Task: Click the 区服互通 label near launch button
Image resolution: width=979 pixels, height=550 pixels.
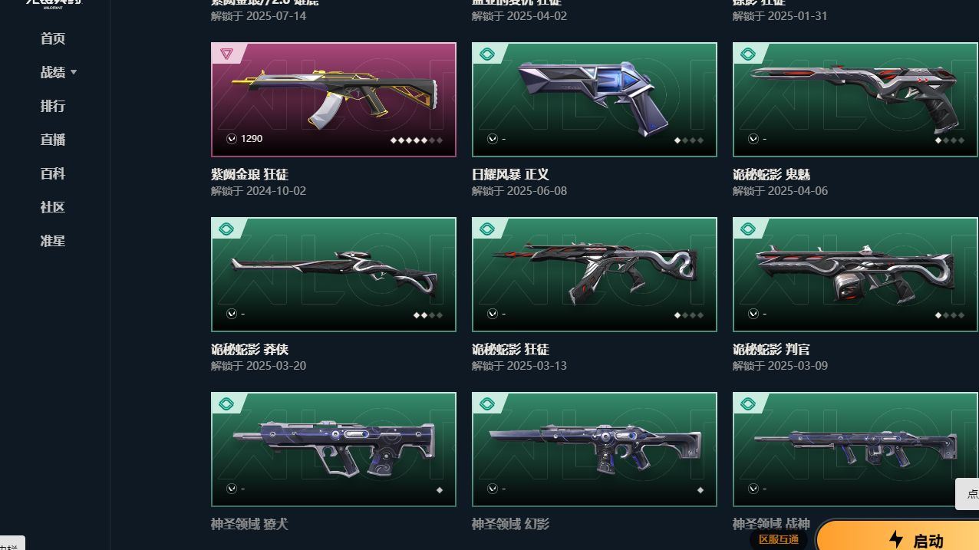Action: click(779, 539)
